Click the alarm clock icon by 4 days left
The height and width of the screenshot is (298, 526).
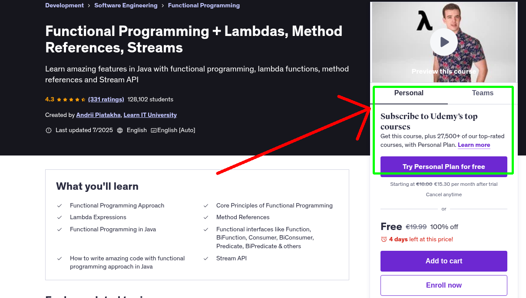pyautogui.click(x=384, y=240)
